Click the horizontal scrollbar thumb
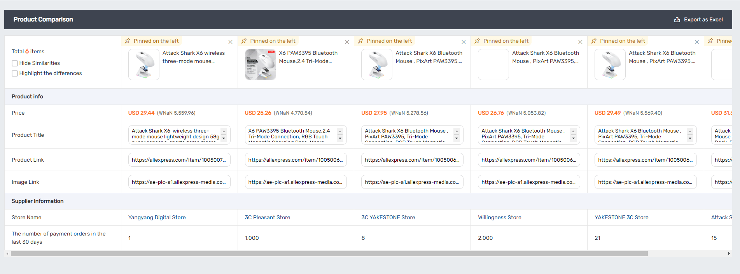The image size is (740, 274). click(x=329, y=254)
